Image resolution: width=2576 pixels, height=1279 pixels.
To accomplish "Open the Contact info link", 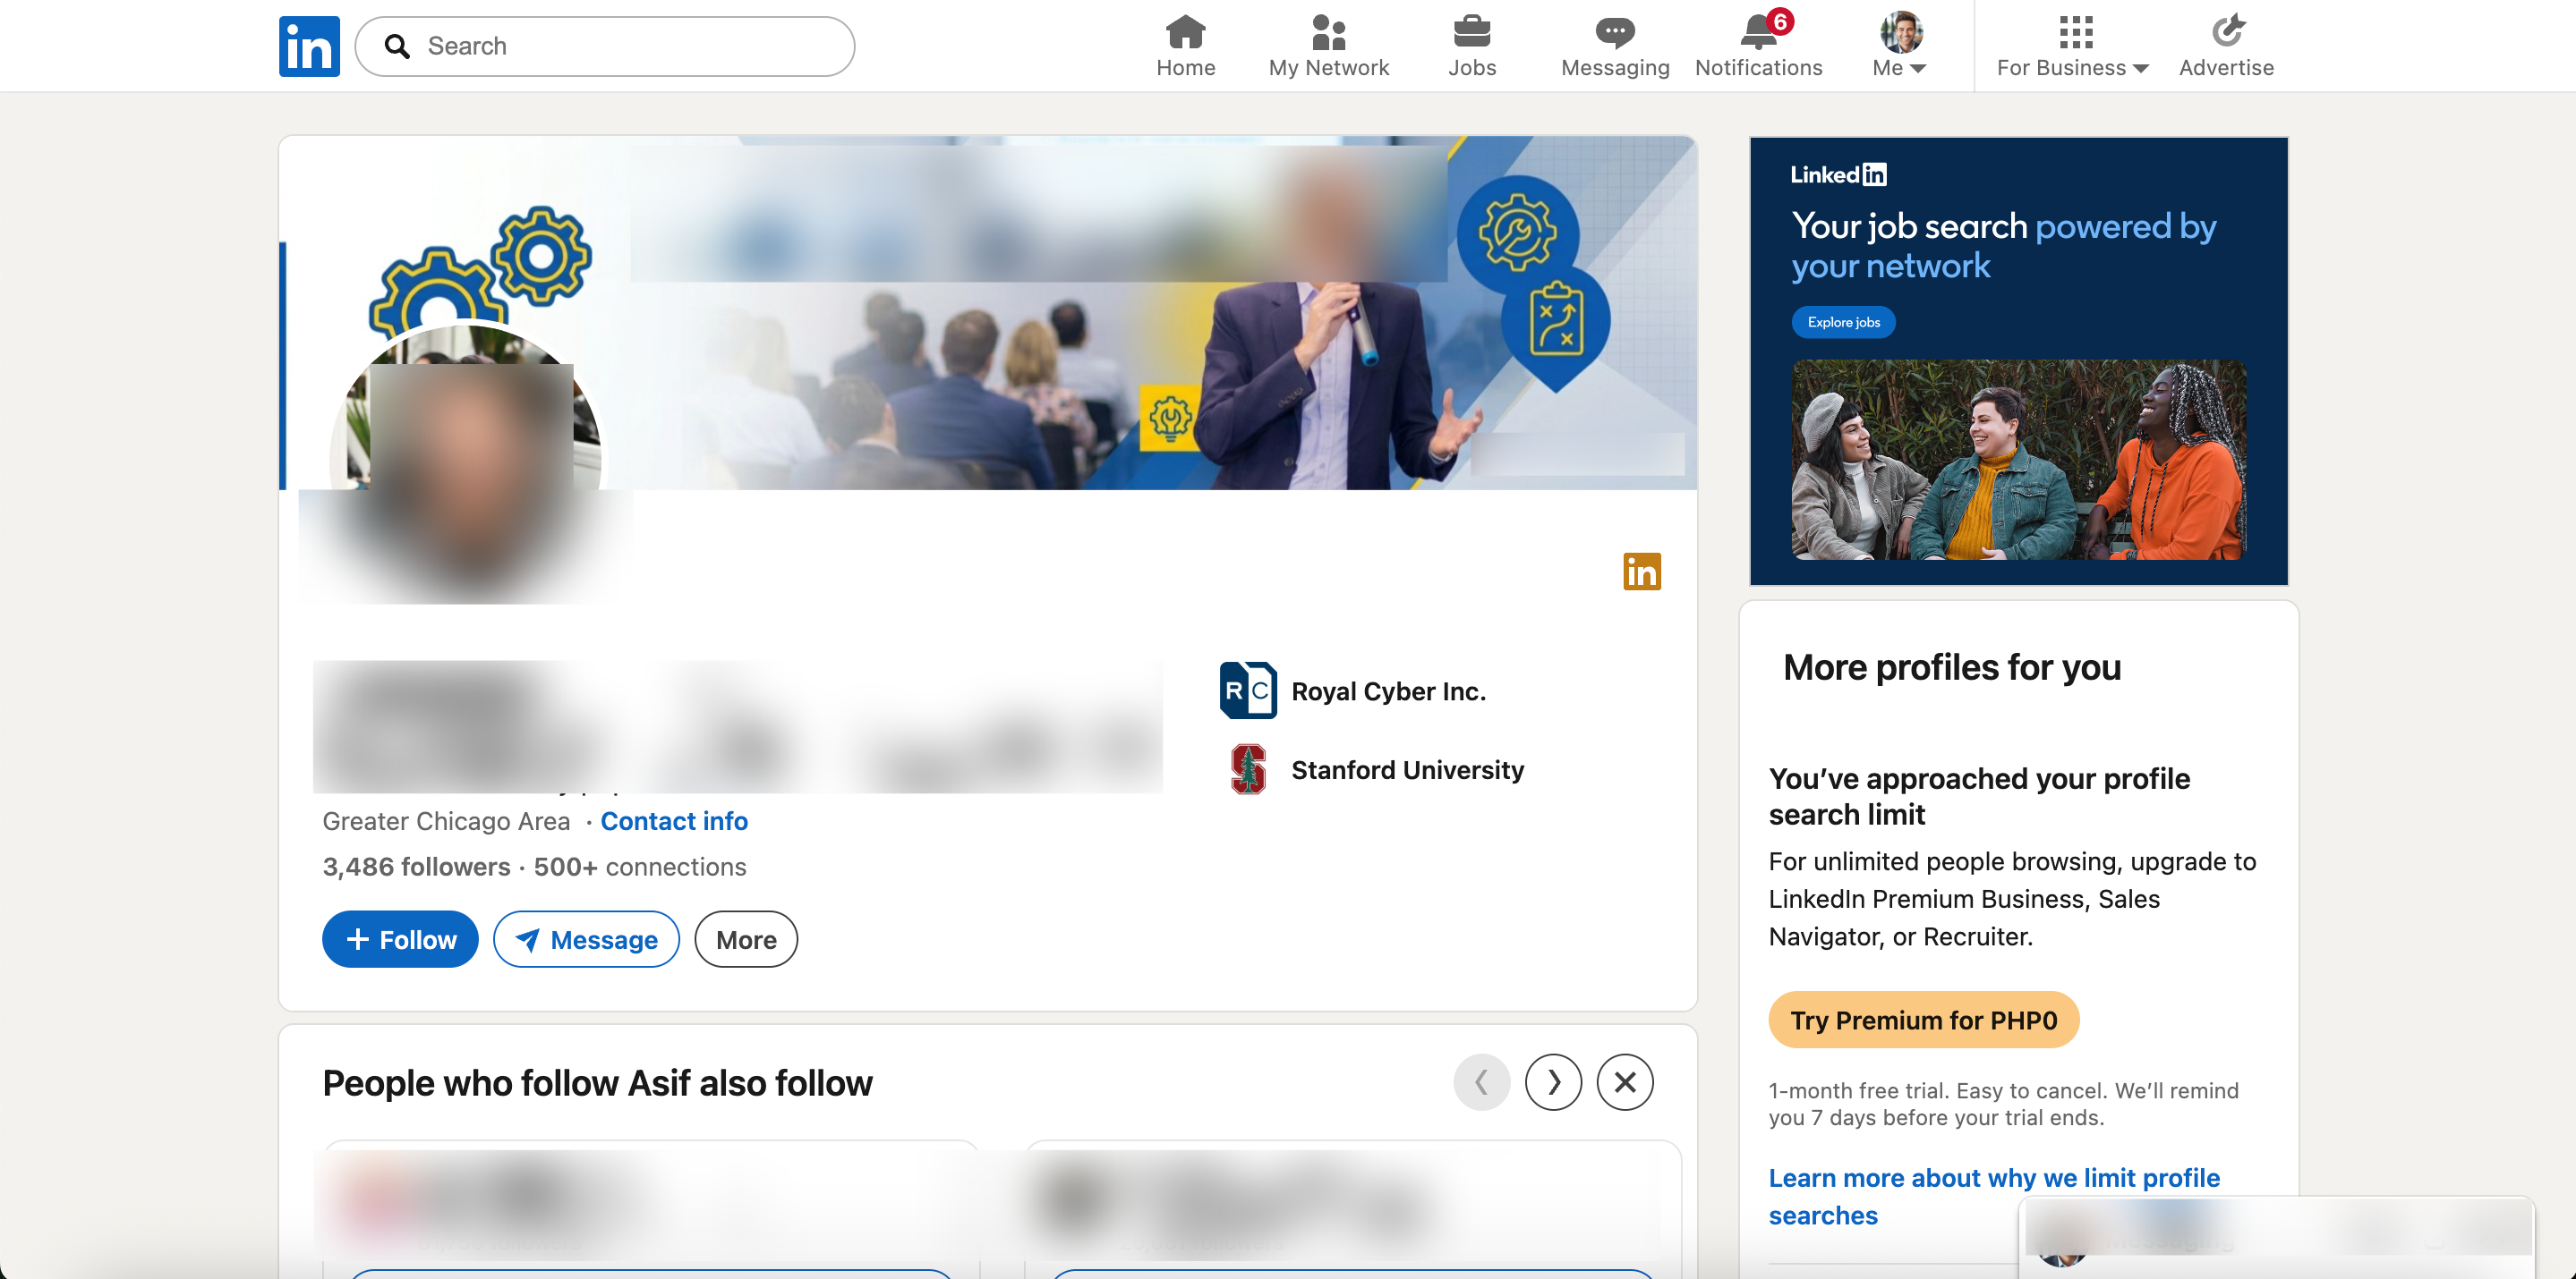I will 674,820.
